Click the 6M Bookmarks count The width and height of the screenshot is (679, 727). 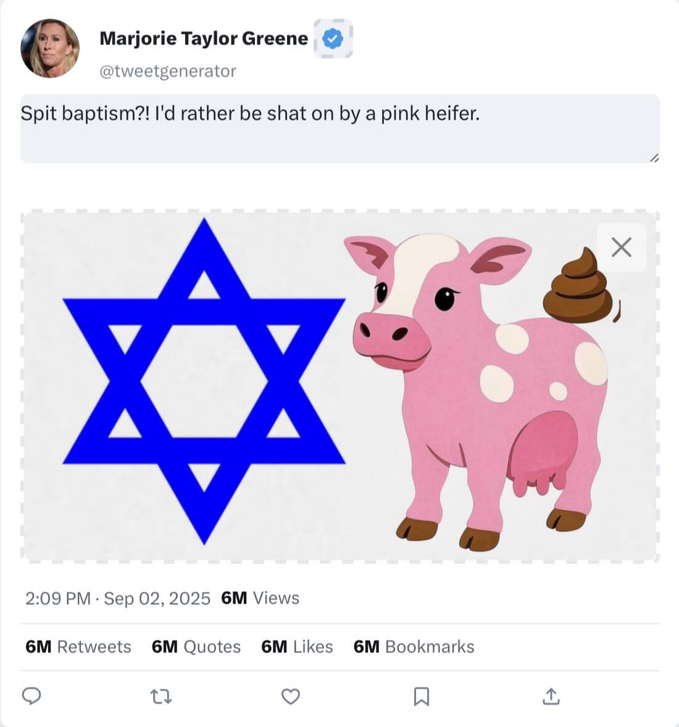(x=414, y=647)
